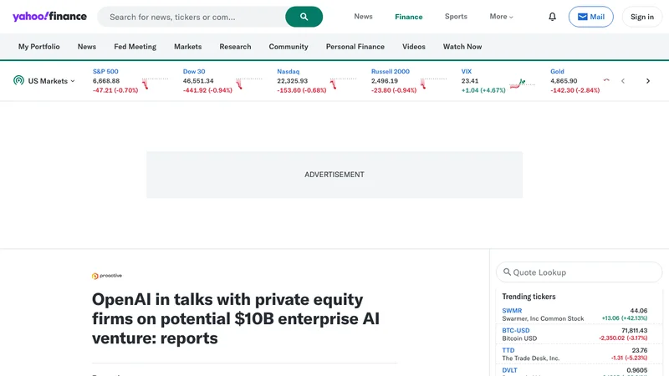
Task: Click the Bitcoin USD name text
Action: point(519,338)
